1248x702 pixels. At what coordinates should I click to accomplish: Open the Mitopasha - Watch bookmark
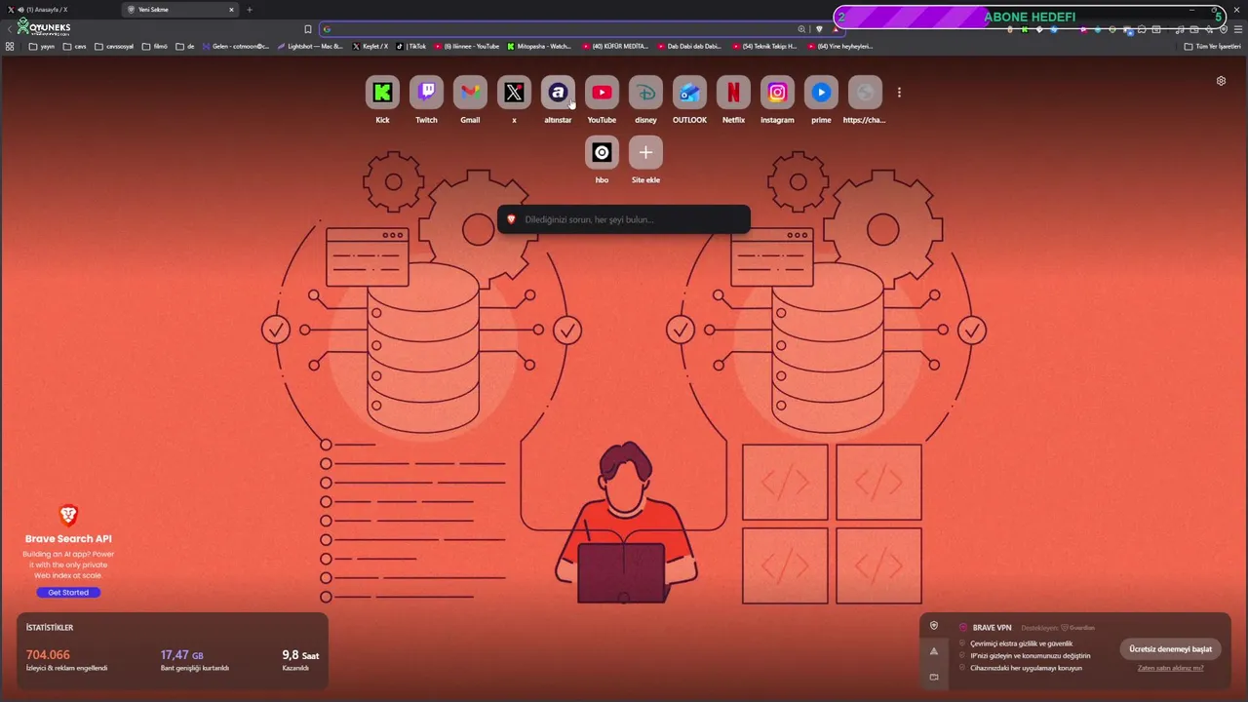tap(540, 46)
